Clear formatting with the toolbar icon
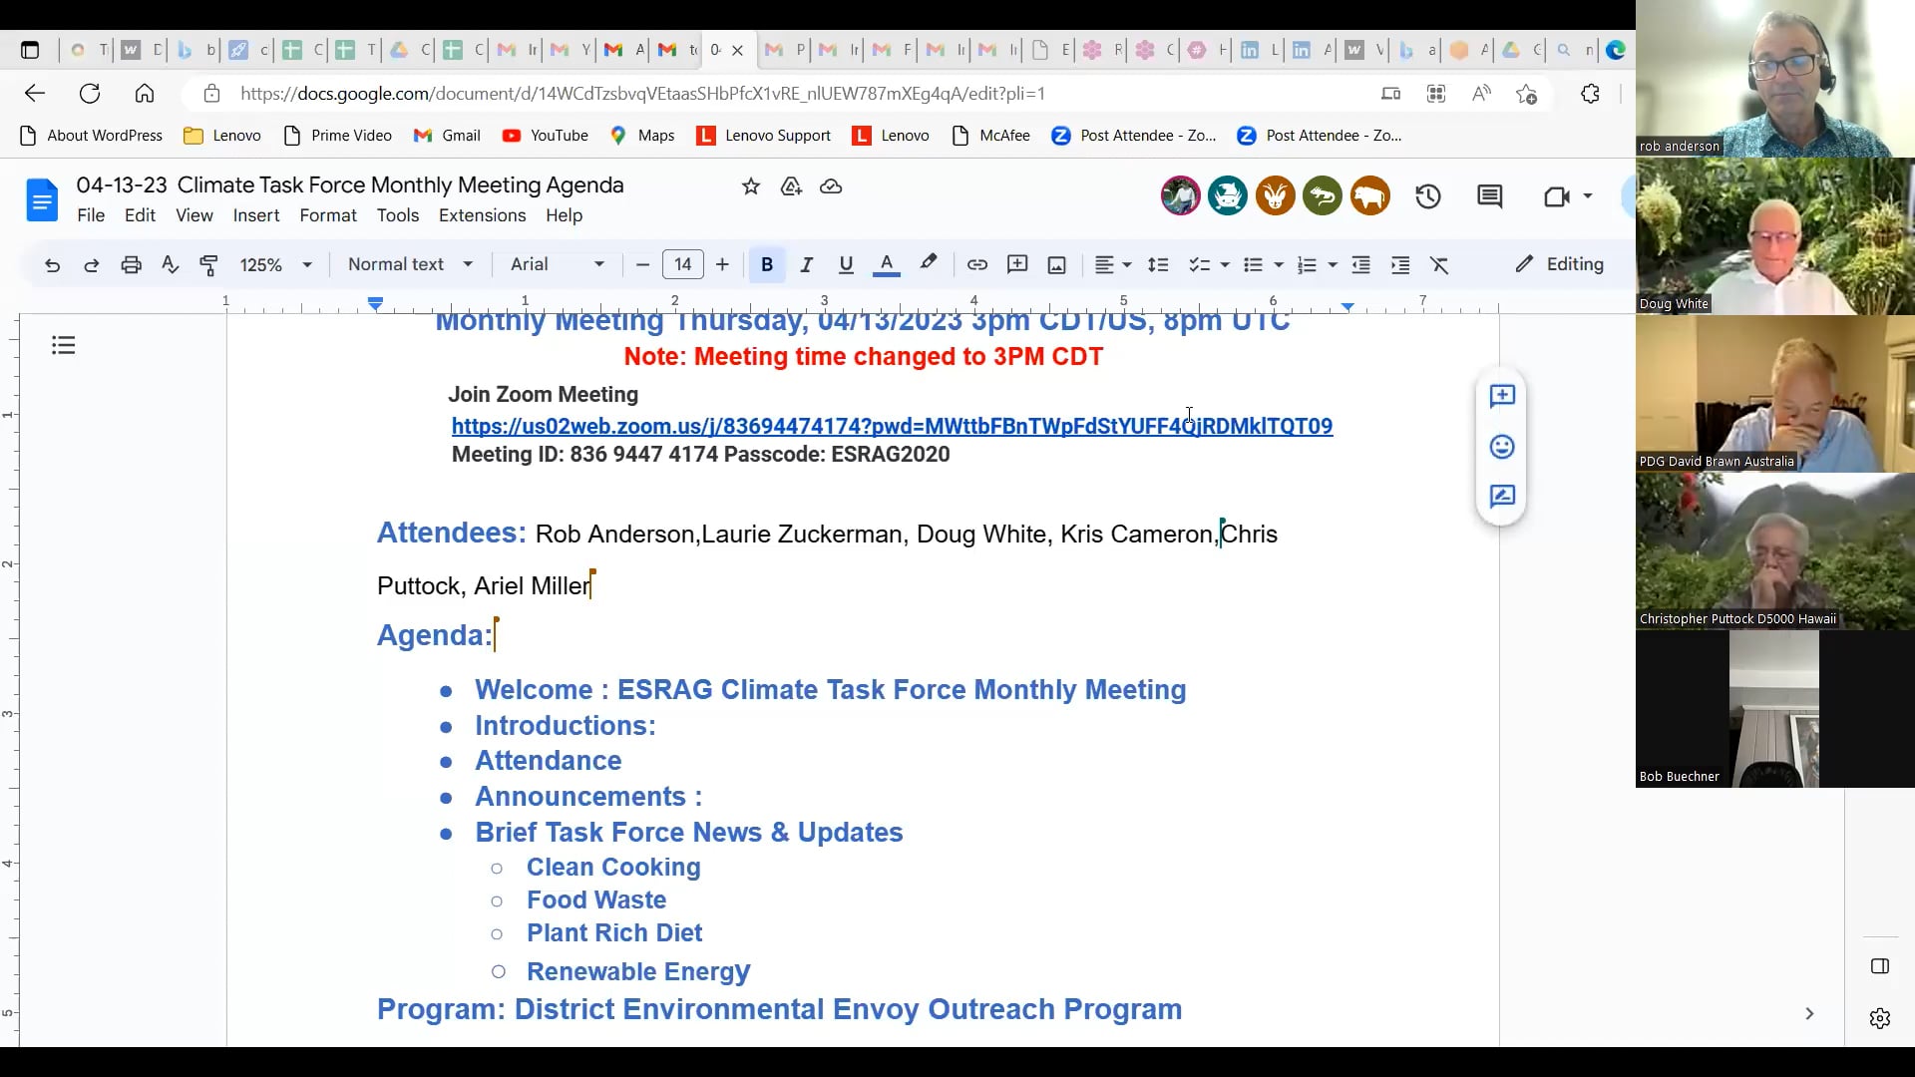 click(1439, 264)
